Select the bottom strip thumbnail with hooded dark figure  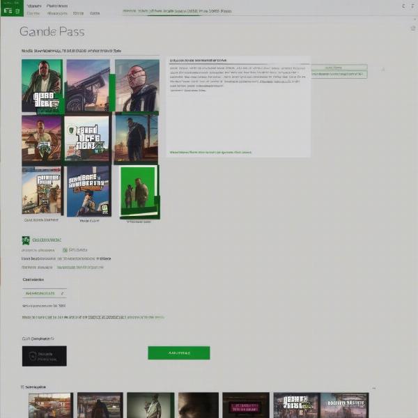pyautogui.click(x=100, y=405)
